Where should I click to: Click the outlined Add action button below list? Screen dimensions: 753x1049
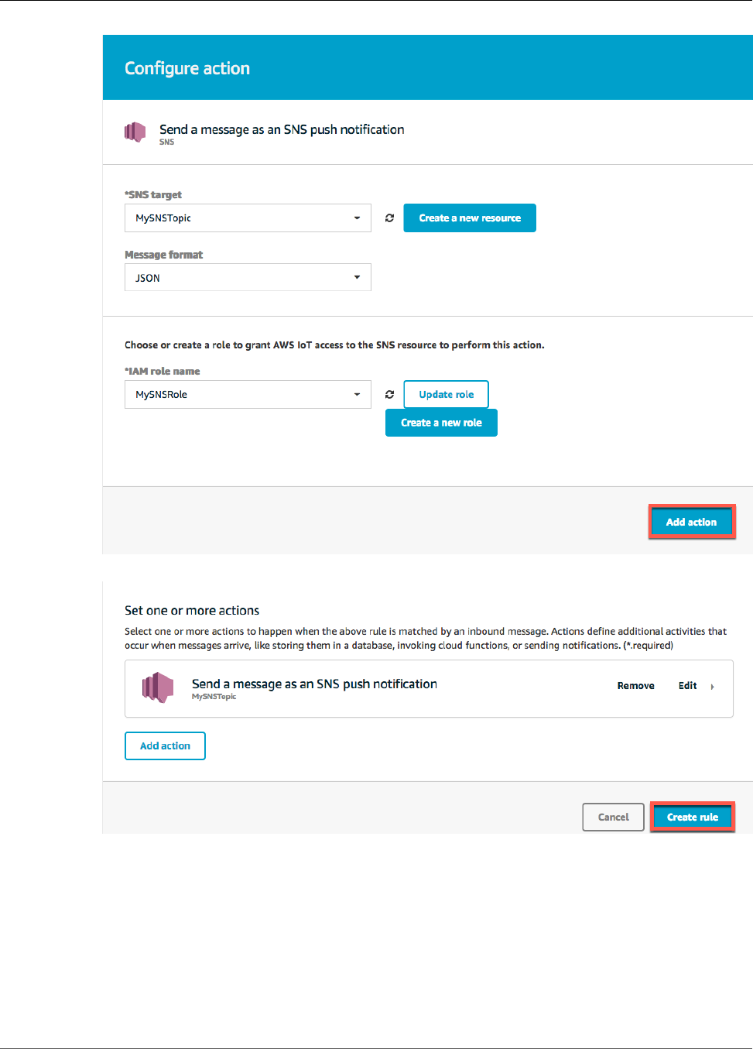click(165, 746)
